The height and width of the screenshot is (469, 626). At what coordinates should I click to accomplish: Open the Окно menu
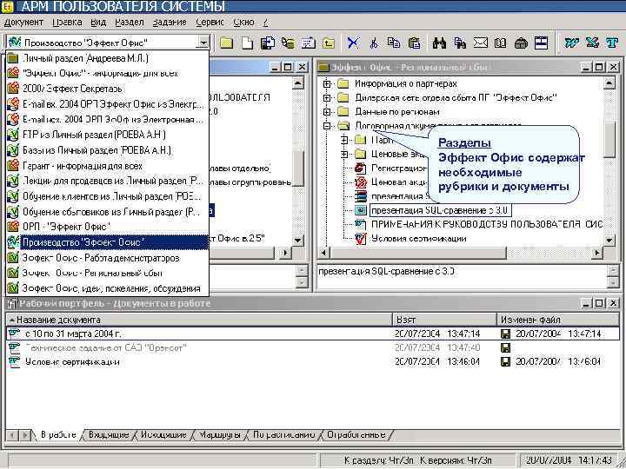pos(244,23)
